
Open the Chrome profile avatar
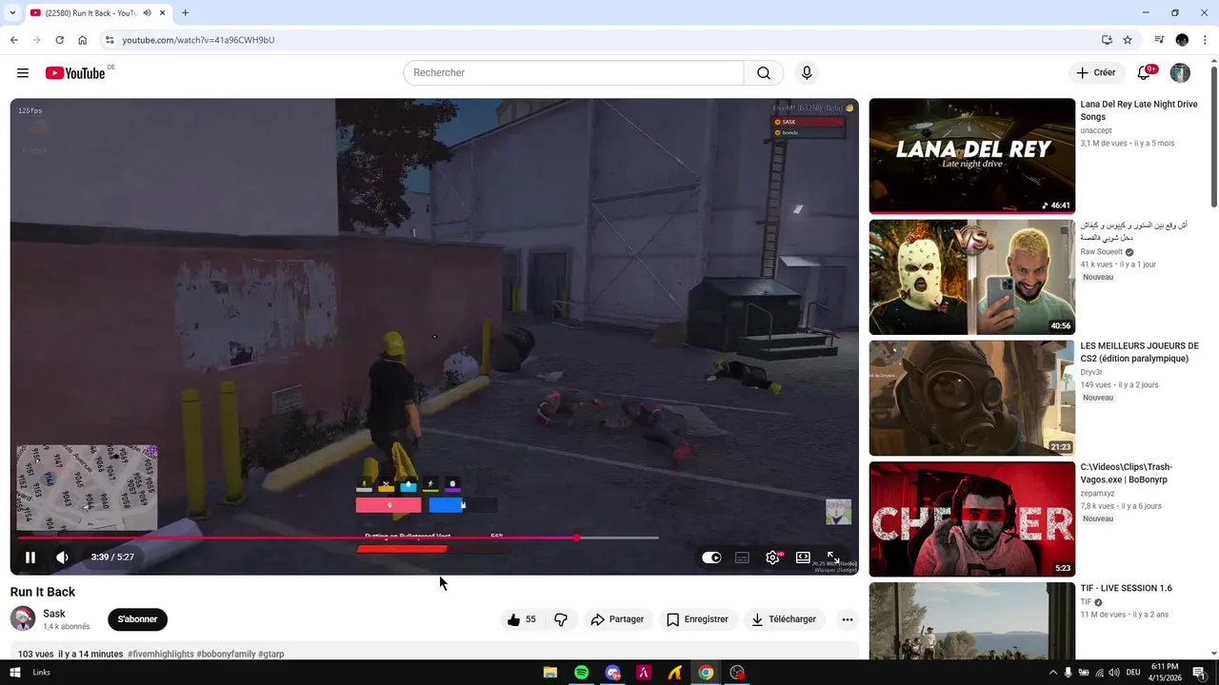pyautogui.click(x=1182, y=40)
